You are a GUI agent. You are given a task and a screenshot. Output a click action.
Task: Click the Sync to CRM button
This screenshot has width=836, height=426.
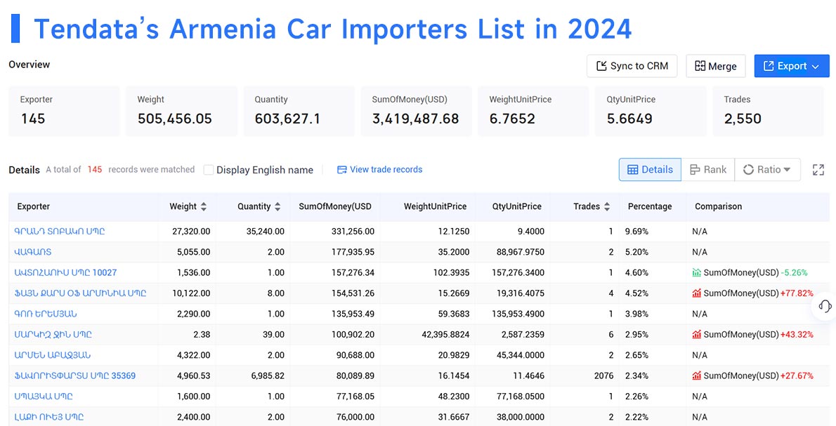pyautogui.click(x=632, y=66)
